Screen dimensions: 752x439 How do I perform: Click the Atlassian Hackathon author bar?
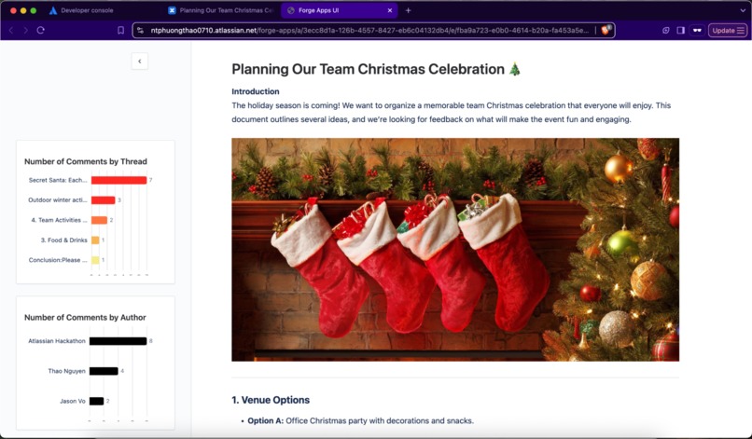118,341
